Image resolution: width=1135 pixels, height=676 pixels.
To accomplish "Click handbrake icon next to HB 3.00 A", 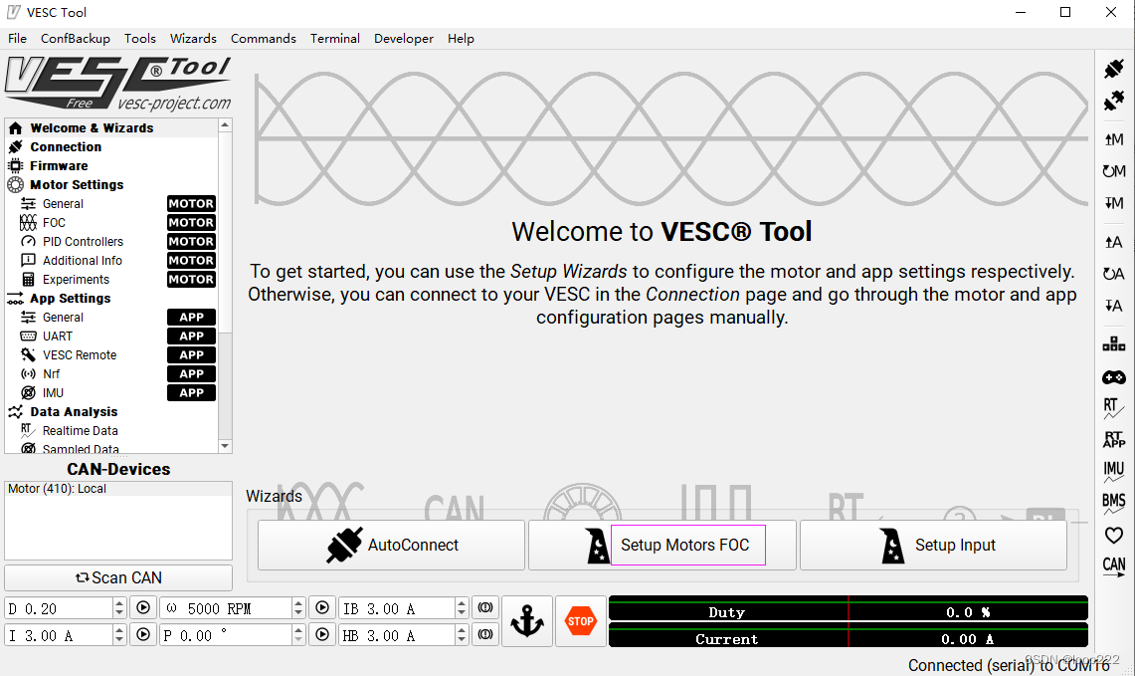I will [485, 635].
